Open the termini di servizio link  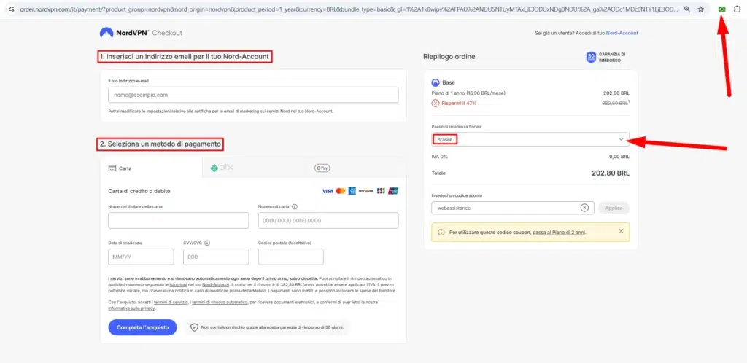[171, 302]
